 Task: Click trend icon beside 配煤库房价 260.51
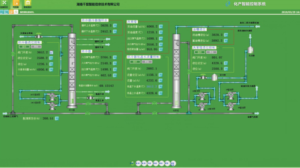57,118
